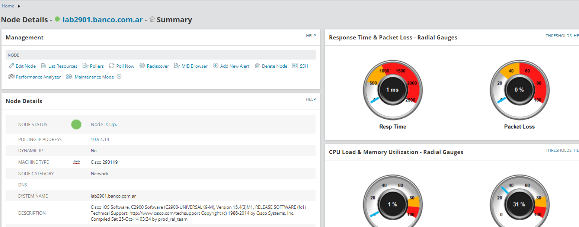Open HELP in Node Details panel
Viewport: 579px width, 227px height.
click(x=311, y=99)
